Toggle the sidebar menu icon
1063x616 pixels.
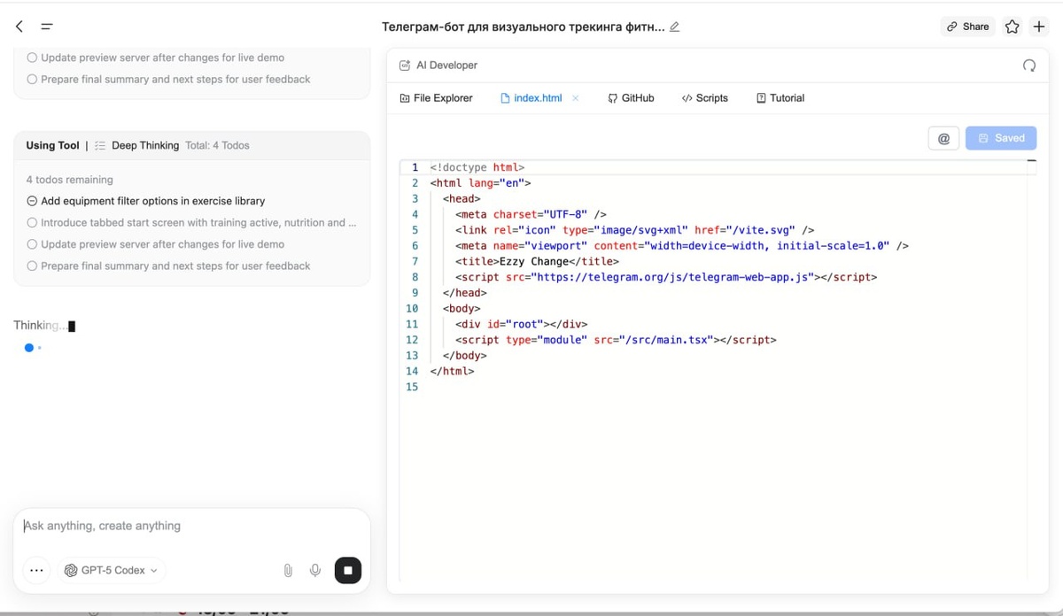click(x=47, y=27)
